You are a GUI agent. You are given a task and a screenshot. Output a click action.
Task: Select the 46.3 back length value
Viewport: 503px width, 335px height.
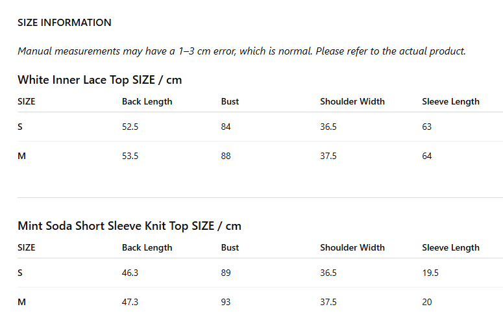(x=130, y=273)
